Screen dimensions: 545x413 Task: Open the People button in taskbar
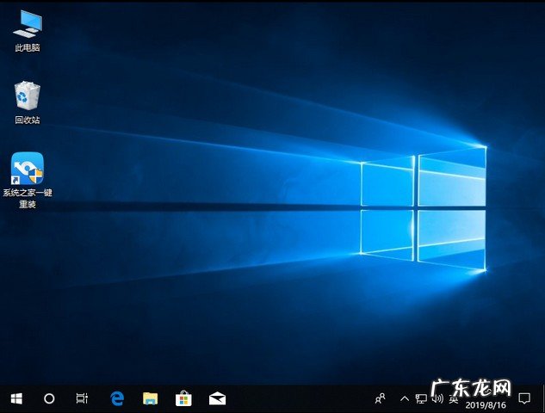point(381,398)
